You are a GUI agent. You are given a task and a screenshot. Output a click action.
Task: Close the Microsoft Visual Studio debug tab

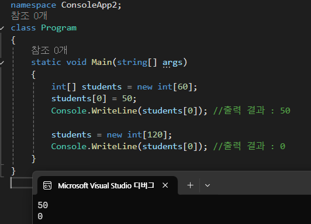point(165,185)
